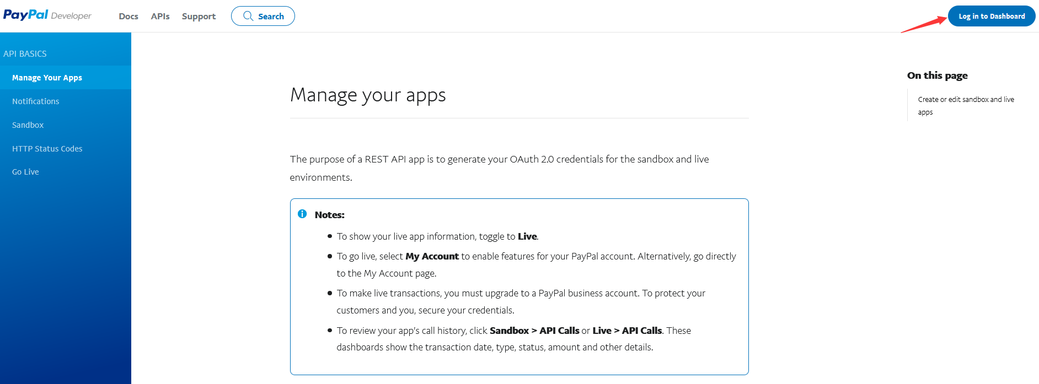Click the Developer text beside the logo

pos(71,16)
